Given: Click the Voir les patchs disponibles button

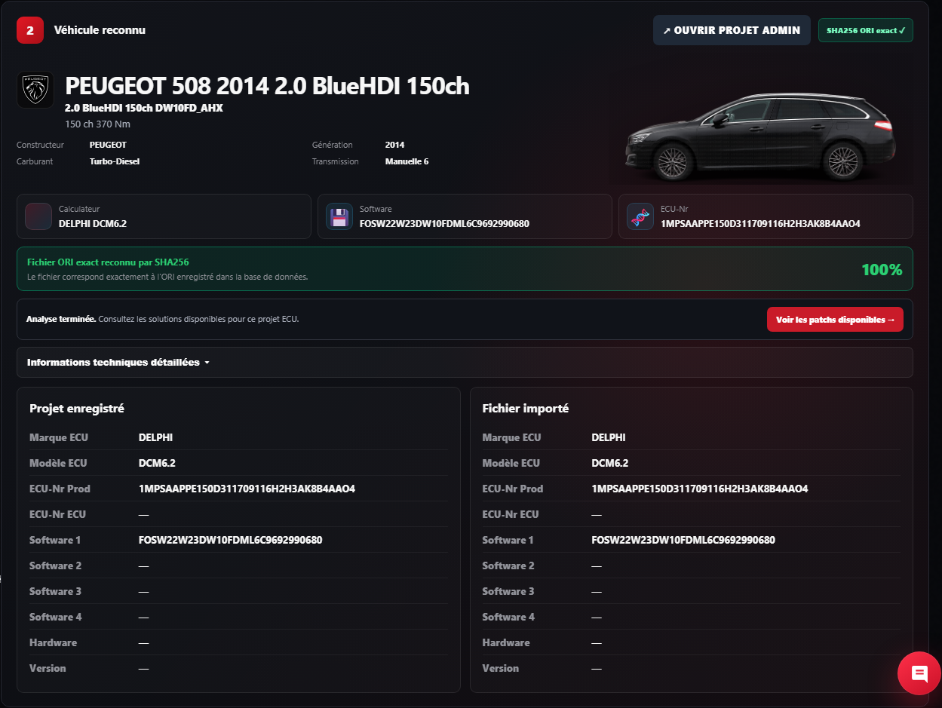Looking at the screenshot, I should [x=835, y=320].
